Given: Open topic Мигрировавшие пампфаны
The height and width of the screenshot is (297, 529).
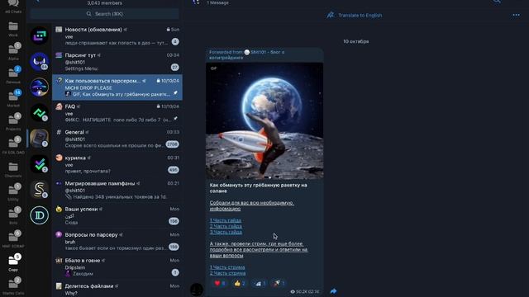Looking at the screenshot, I should point(117,190).
